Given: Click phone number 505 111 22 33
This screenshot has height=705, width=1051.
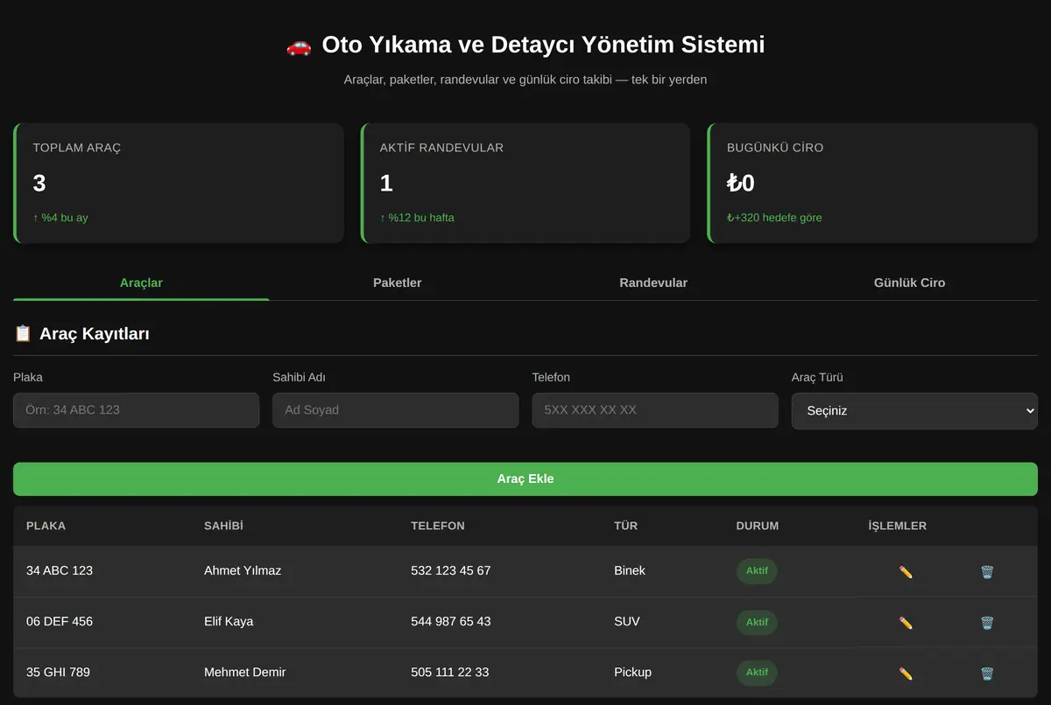Looking at the screenshot, I should click(450, 672).
